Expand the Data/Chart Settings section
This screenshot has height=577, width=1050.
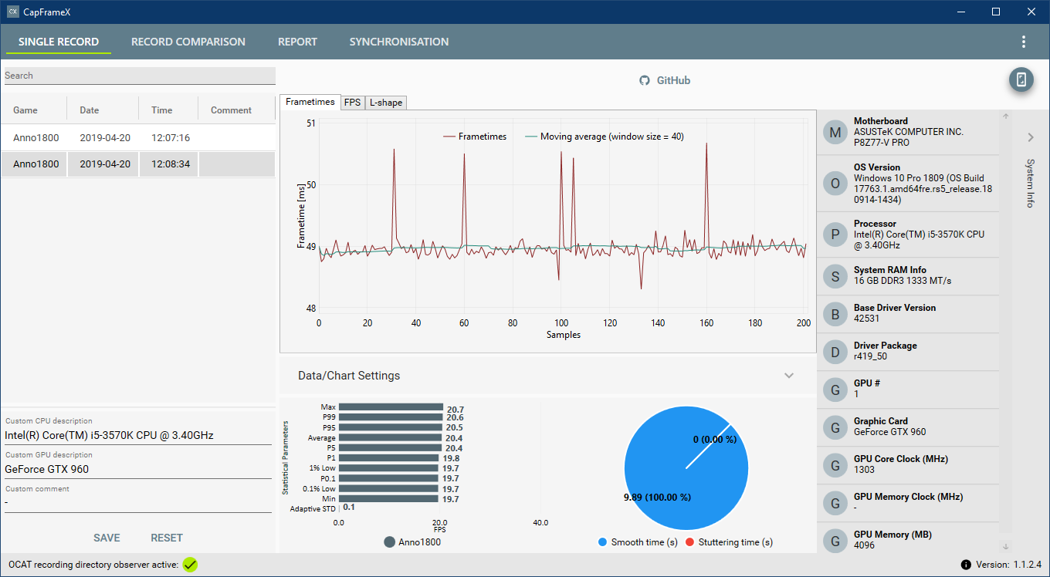[x=789, y=376]
